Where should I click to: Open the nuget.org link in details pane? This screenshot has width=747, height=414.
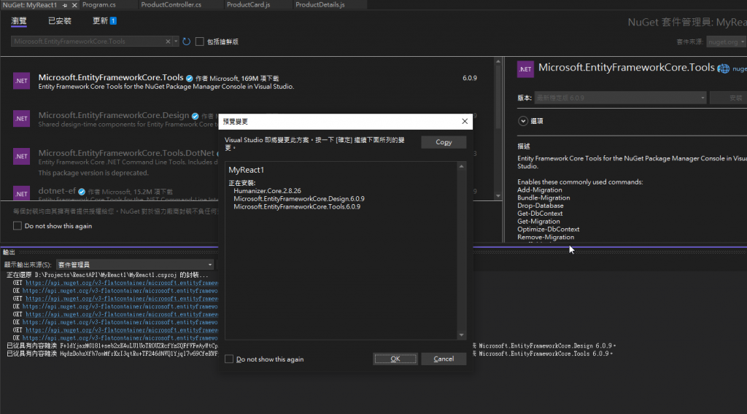click(740, 69)
